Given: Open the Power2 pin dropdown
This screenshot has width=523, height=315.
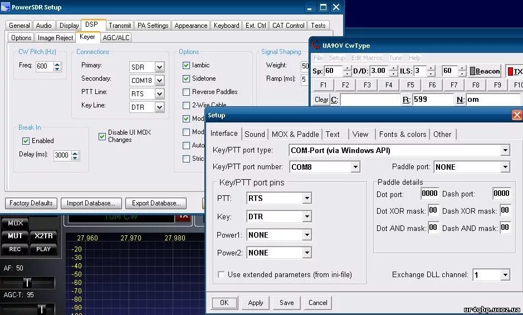Looking at the screenshot, I should coord(307,253).
